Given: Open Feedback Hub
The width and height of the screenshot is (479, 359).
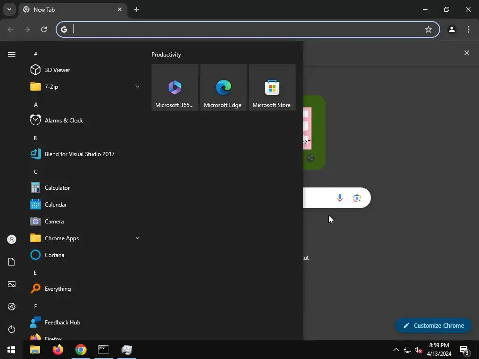Looking at the screenshot, I should (x=86, y=323).
